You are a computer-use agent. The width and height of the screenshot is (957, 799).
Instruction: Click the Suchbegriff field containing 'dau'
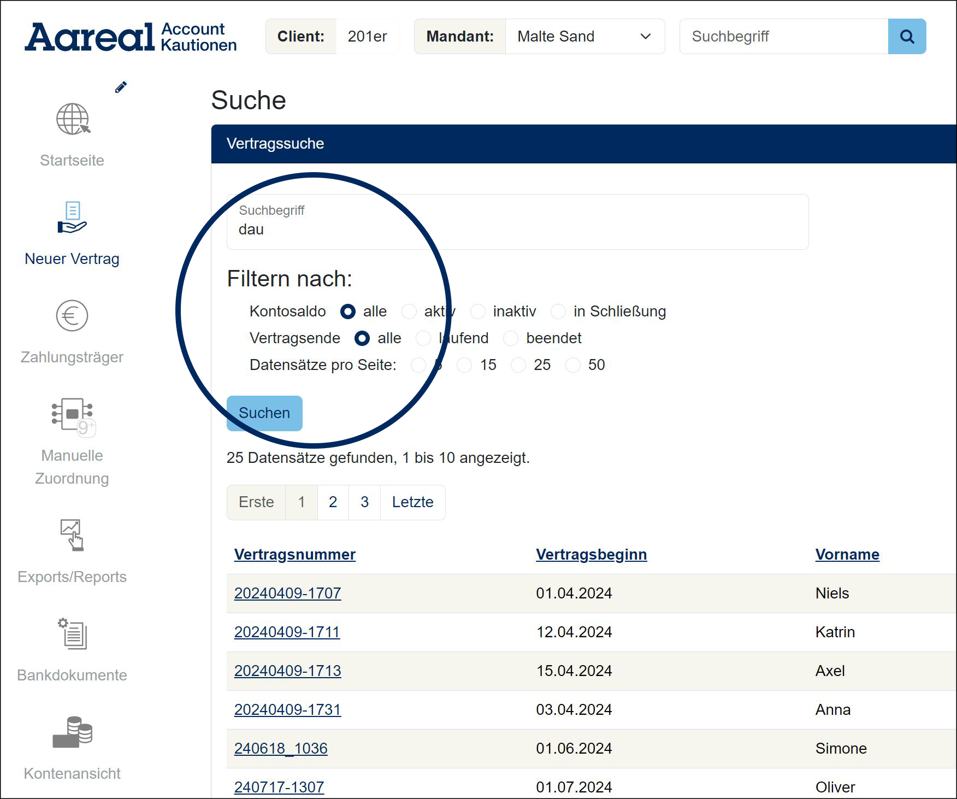pyautogui.click(x=517, y=222)
